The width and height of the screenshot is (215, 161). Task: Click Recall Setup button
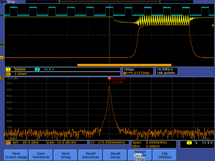(x=115, y=155)
